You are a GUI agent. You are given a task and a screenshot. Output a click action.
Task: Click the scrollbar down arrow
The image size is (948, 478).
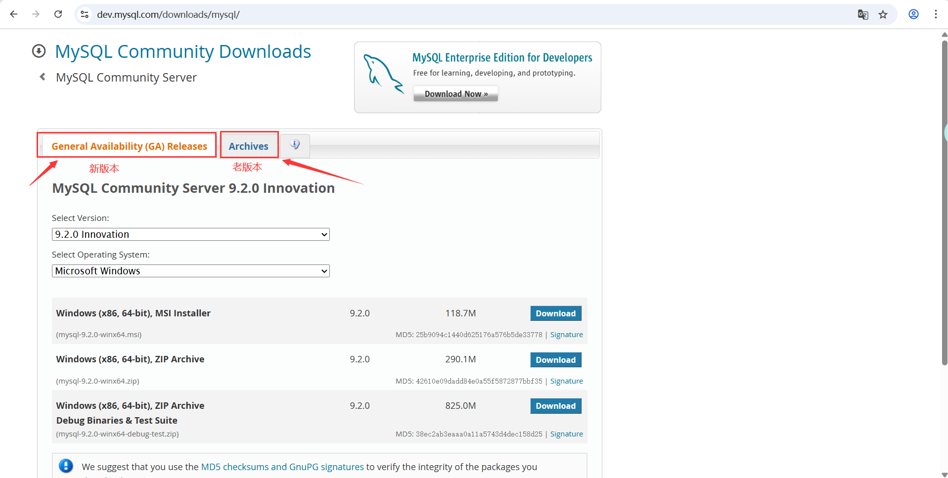(x=944, y=474)
